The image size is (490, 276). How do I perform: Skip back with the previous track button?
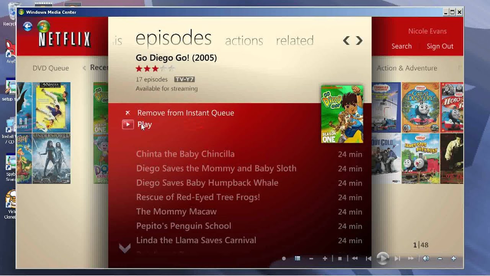pos(368,258)
